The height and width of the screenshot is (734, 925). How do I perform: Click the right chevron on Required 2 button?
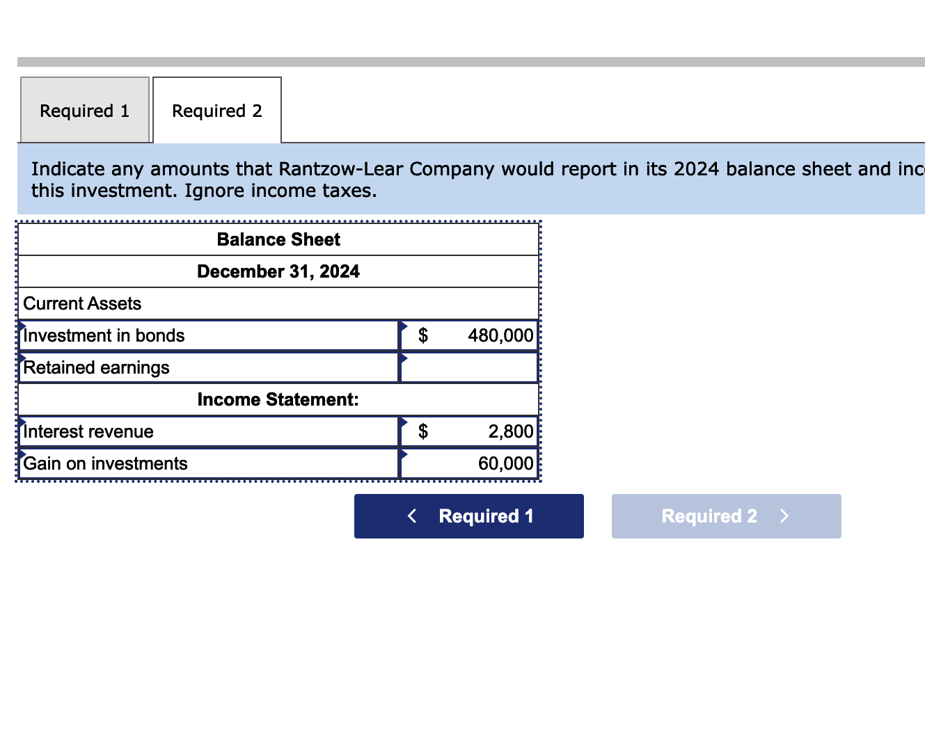pyautogui.click(x=784, y=516)
